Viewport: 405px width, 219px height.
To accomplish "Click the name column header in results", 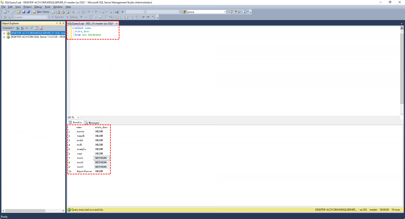I will click(x=79, y=127).
